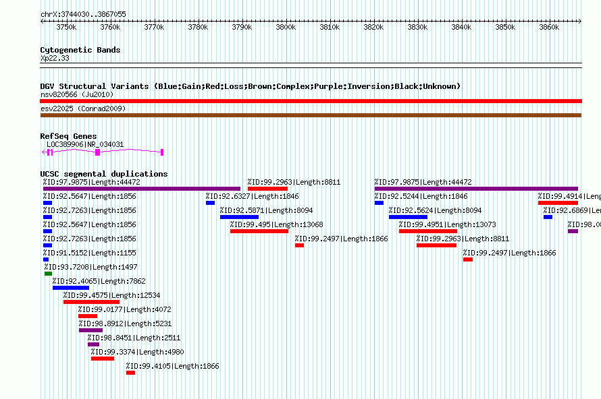The height and width of the screenshot is (399, 601).
Task: Click the 3820k scale tick label
Action: [373, 27]
